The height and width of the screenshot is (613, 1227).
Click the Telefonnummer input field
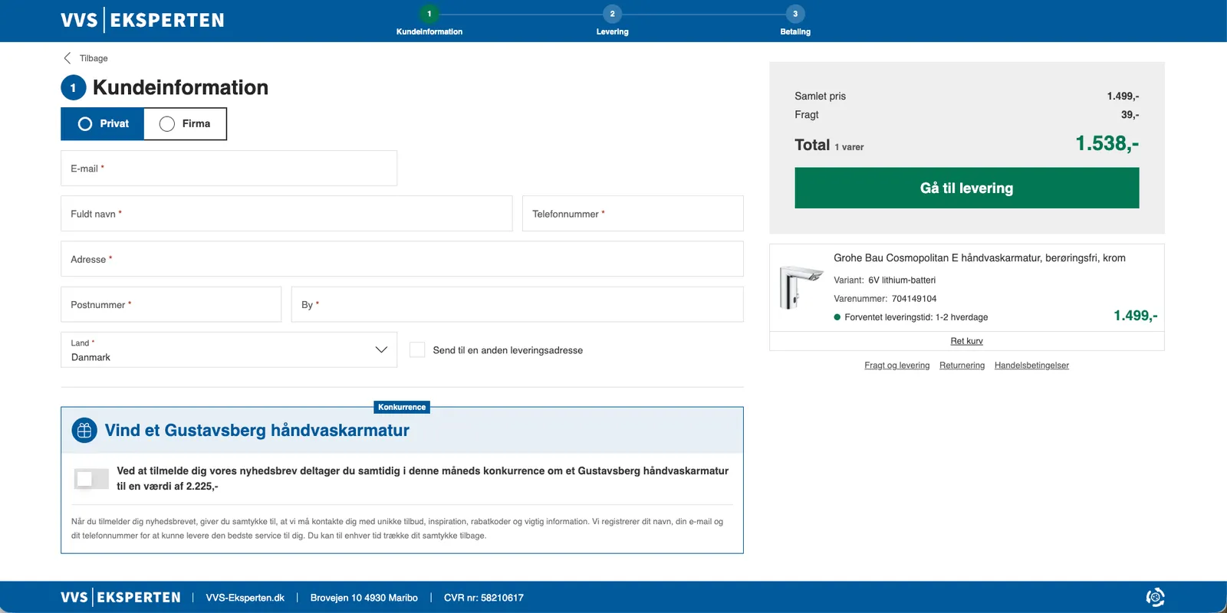click(x=633, y=213)
